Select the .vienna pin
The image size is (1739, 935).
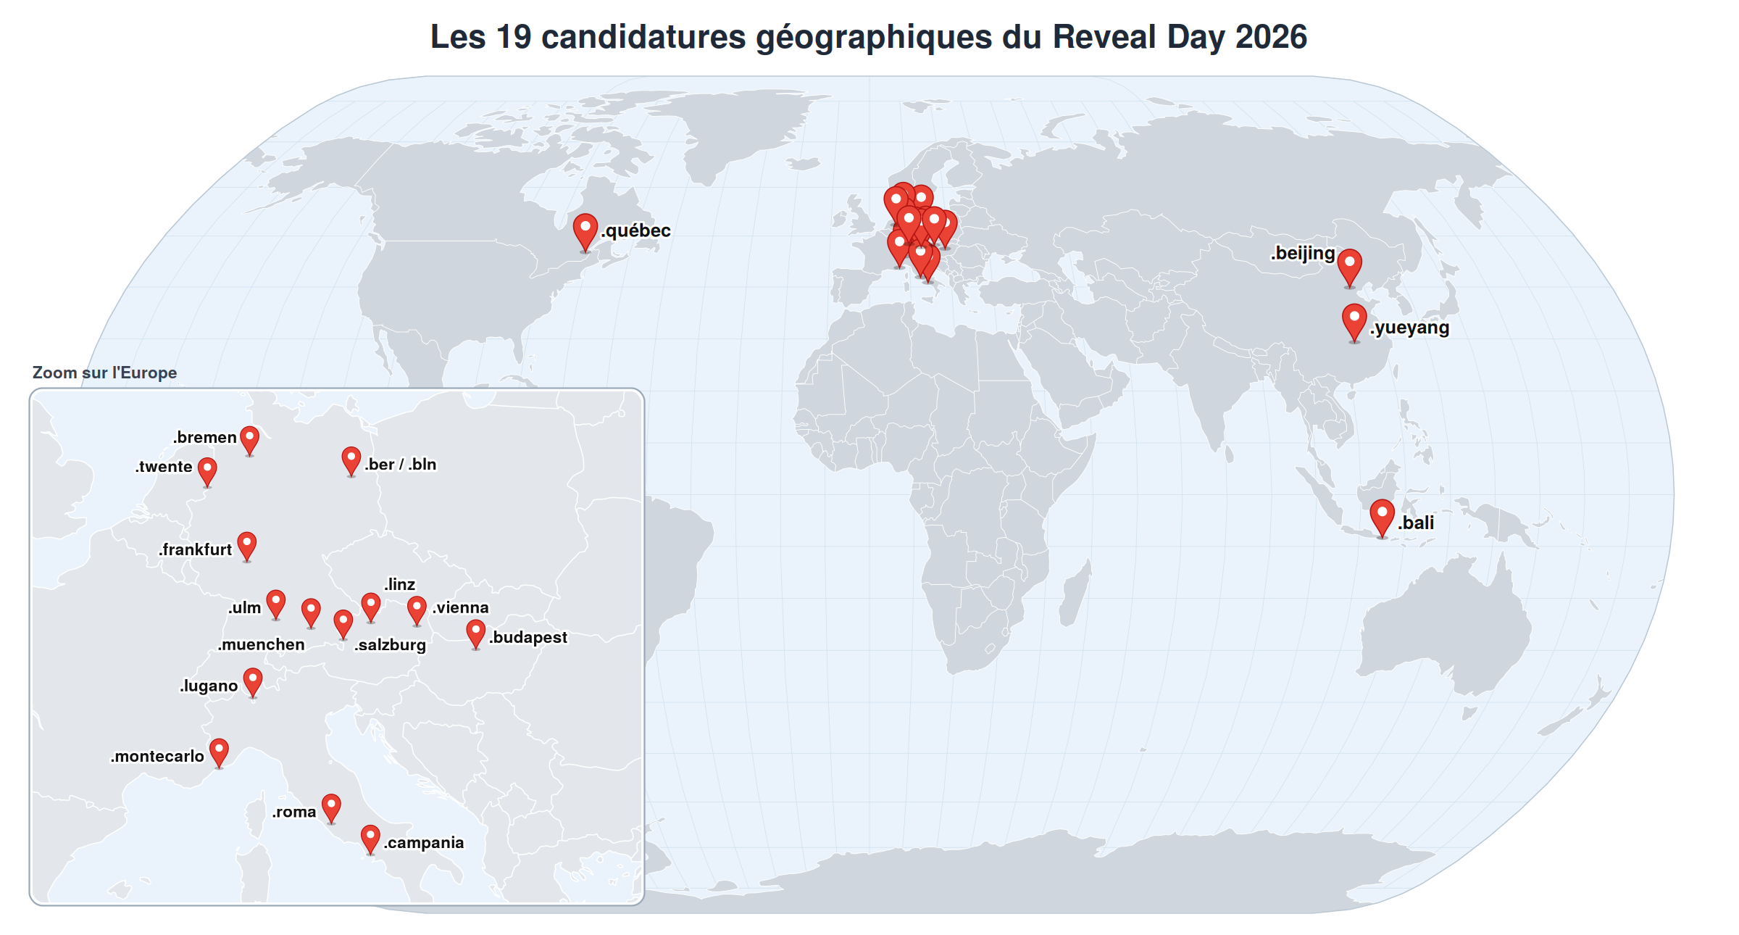[x=417, y=611]
